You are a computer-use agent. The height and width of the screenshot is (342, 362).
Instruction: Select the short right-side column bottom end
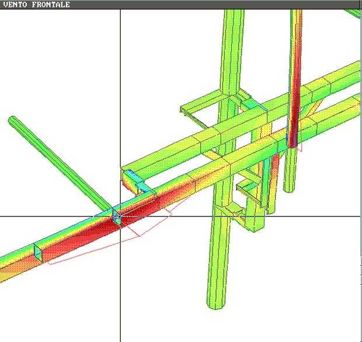pos(288,187)
